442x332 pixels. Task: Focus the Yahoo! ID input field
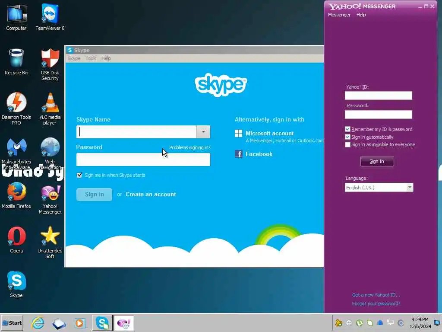click(x=378, y=96)
